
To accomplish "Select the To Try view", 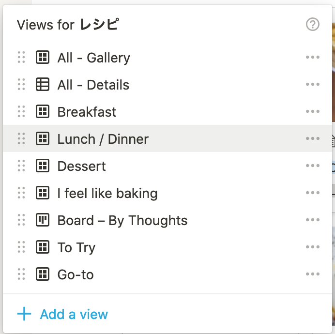I will 76,248.
